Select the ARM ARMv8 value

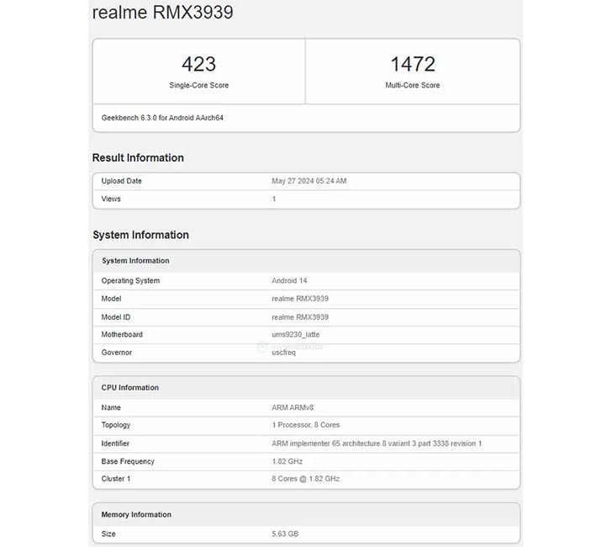coord(293,407)
